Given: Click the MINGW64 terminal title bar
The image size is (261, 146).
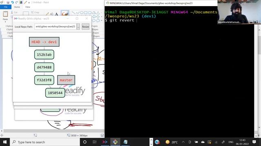Looking at the screenshot, I should point(161,3).
